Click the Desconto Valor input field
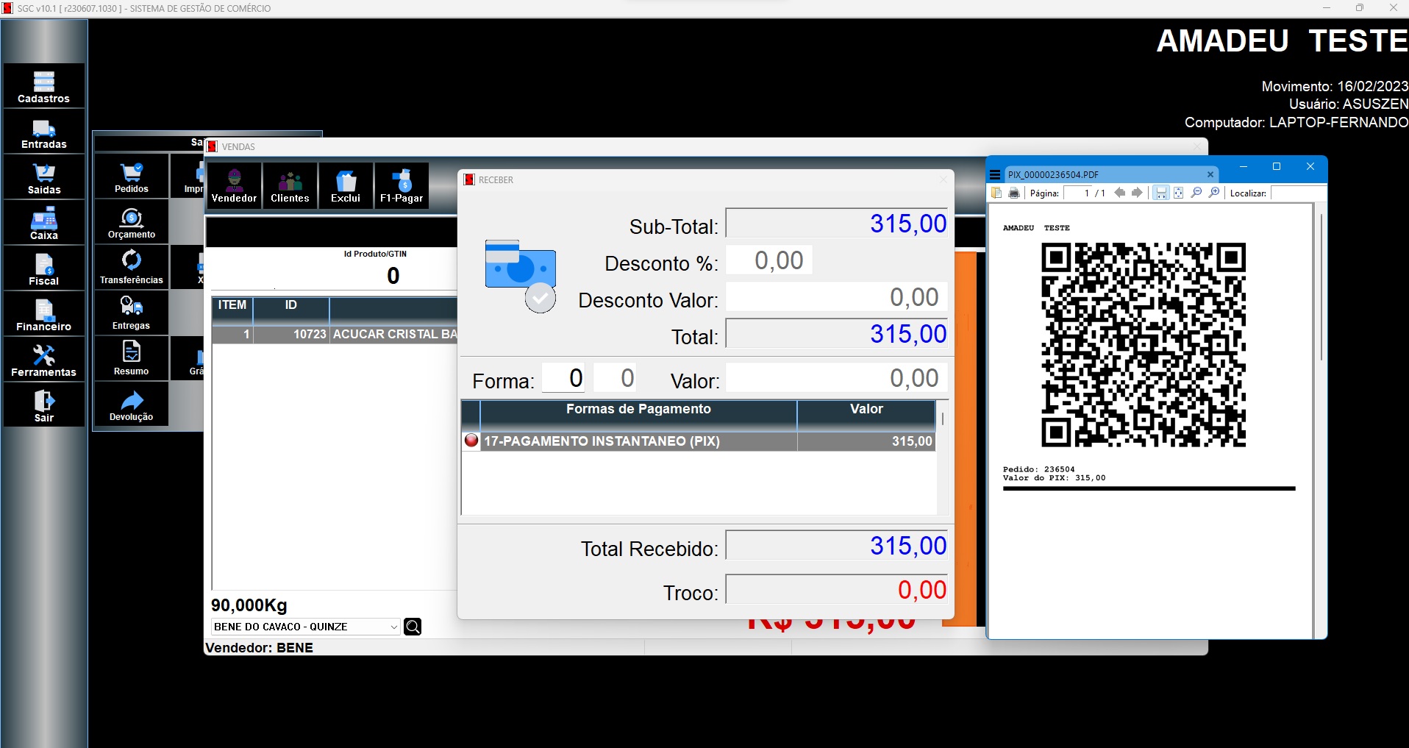Screen dimensions: 1409x748 (x=837, y=297)
